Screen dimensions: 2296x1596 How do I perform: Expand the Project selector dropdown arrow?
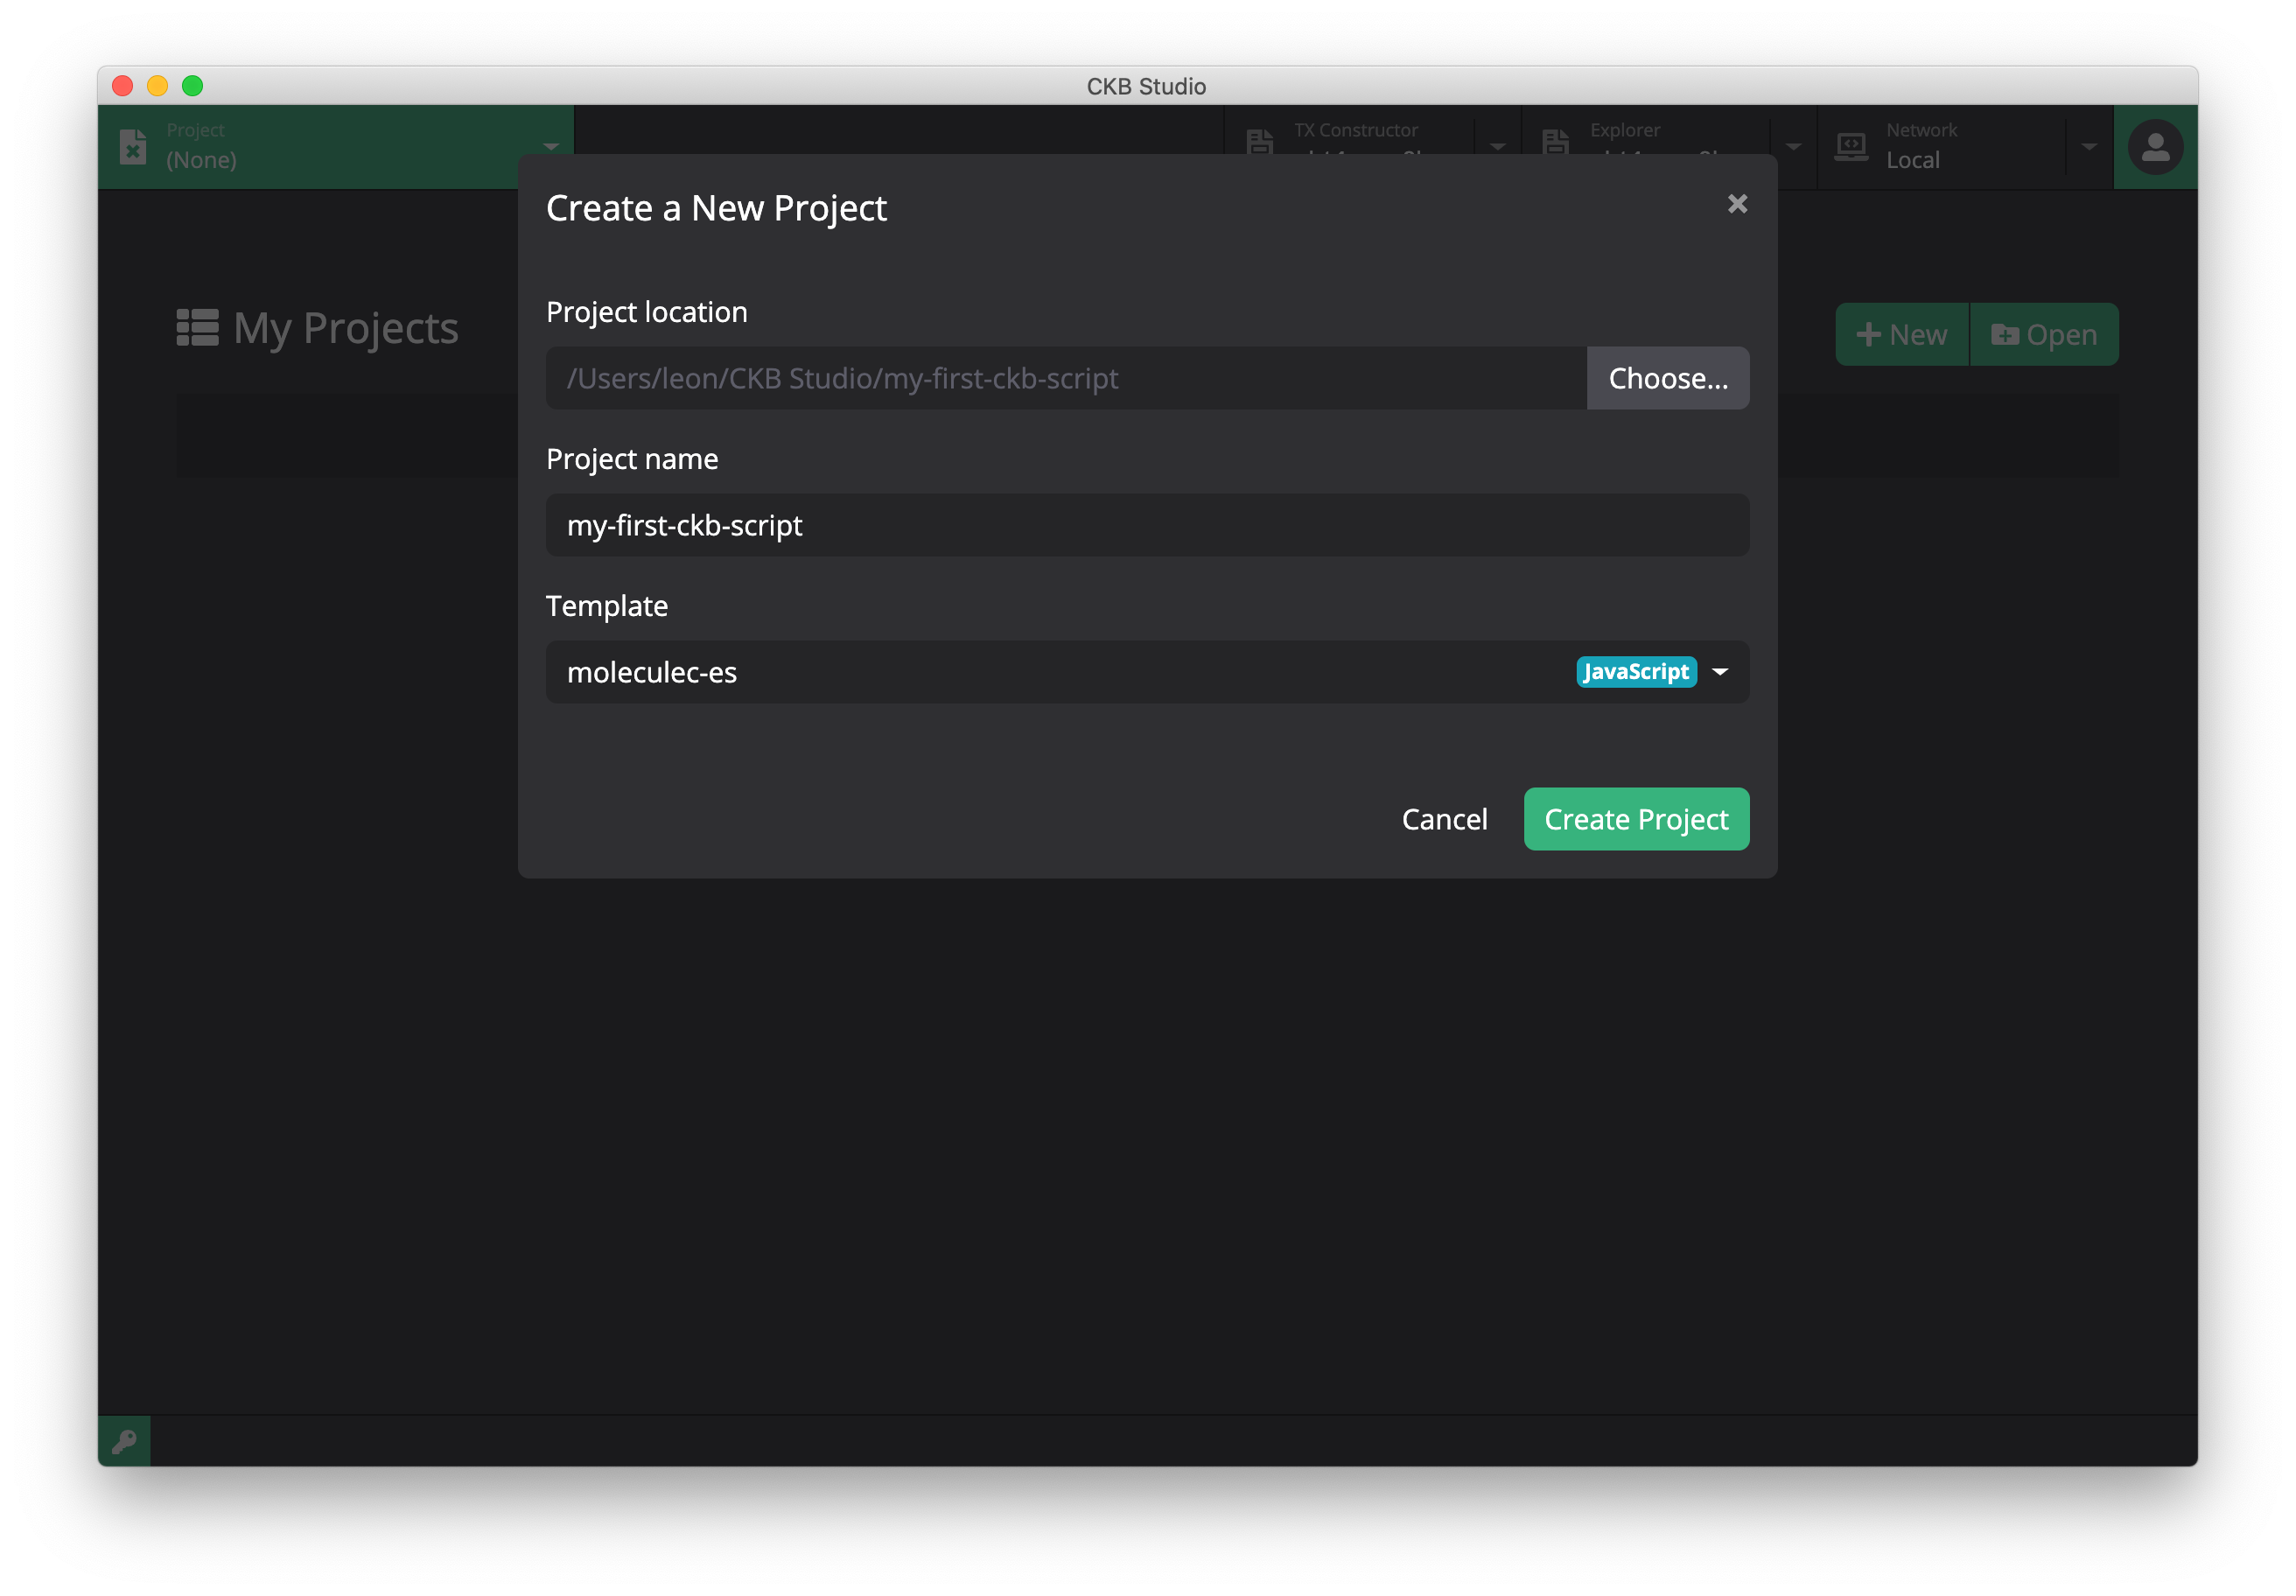tap(551, 146)
